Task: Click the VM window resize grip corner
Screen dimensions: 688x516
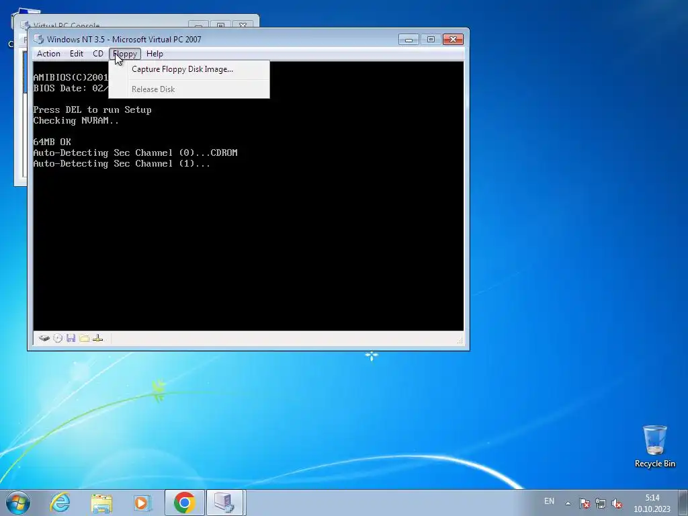Action: pos(460,341)
